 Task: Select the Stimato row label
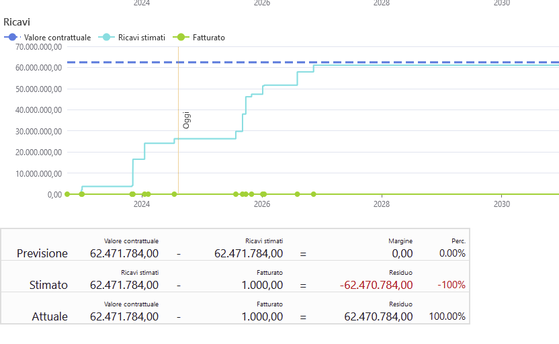[48, 285]
